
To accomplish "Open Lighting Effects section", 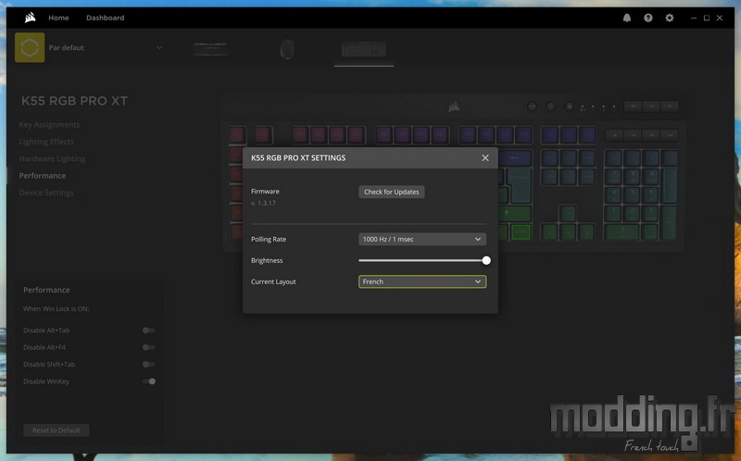I will [x=46, y=142].
